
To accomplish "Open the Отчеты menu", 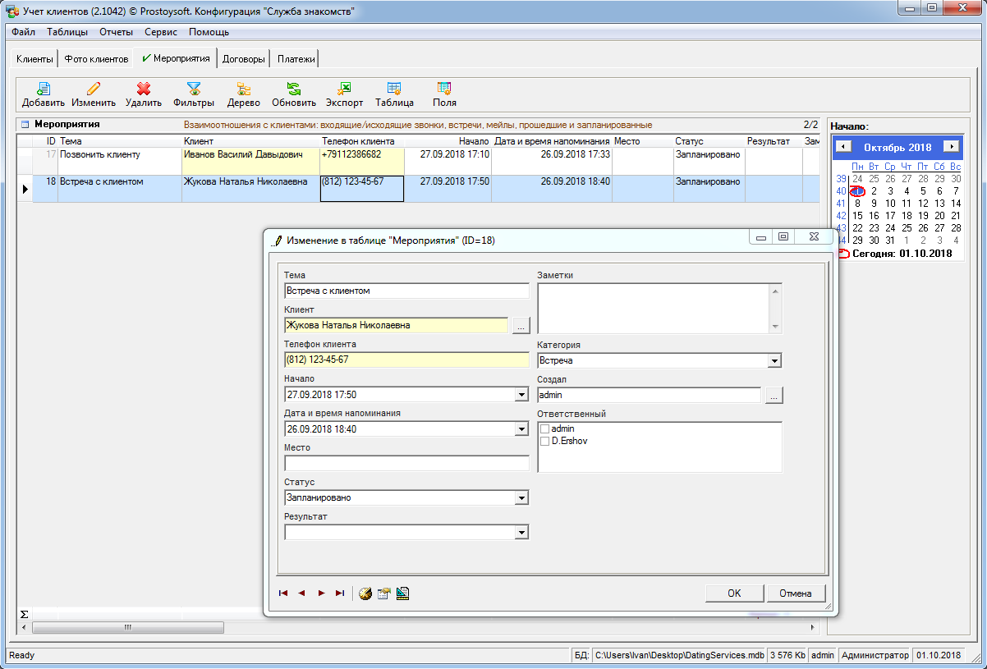I will coord(116,32).
